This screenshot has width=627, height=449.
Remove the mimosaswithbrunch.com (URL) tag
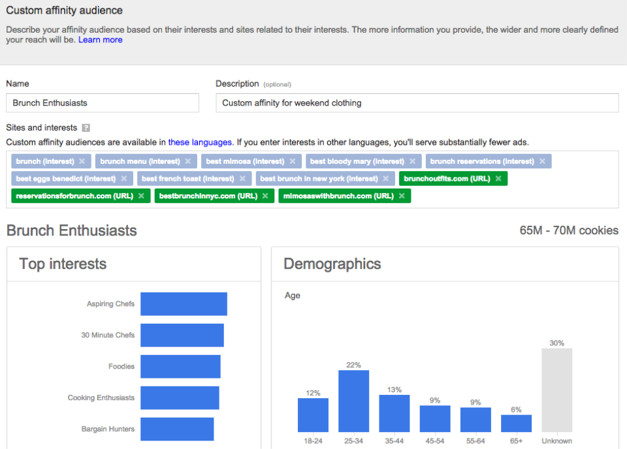coord(402,195)
